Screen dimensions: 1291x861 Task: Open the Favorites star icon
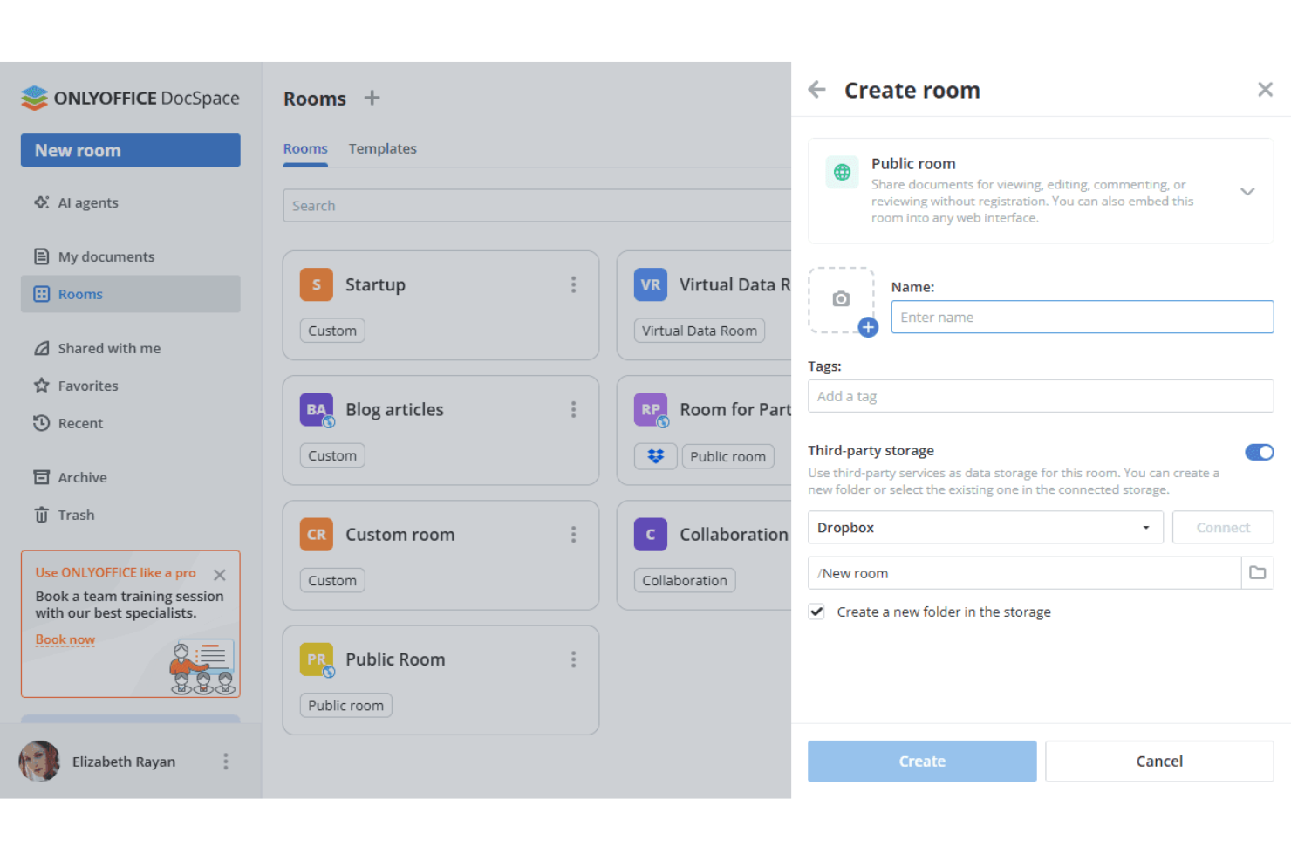tap(42, 386)
